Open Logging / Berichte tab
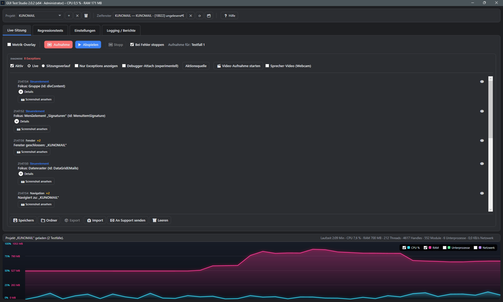Image resolution: width=503 pixels, height=302 pixels. point(121,30)
